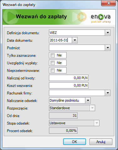Click the Naliczaj od kwoty label
This screenshot has height=150, width=118.
click(21, 78)
